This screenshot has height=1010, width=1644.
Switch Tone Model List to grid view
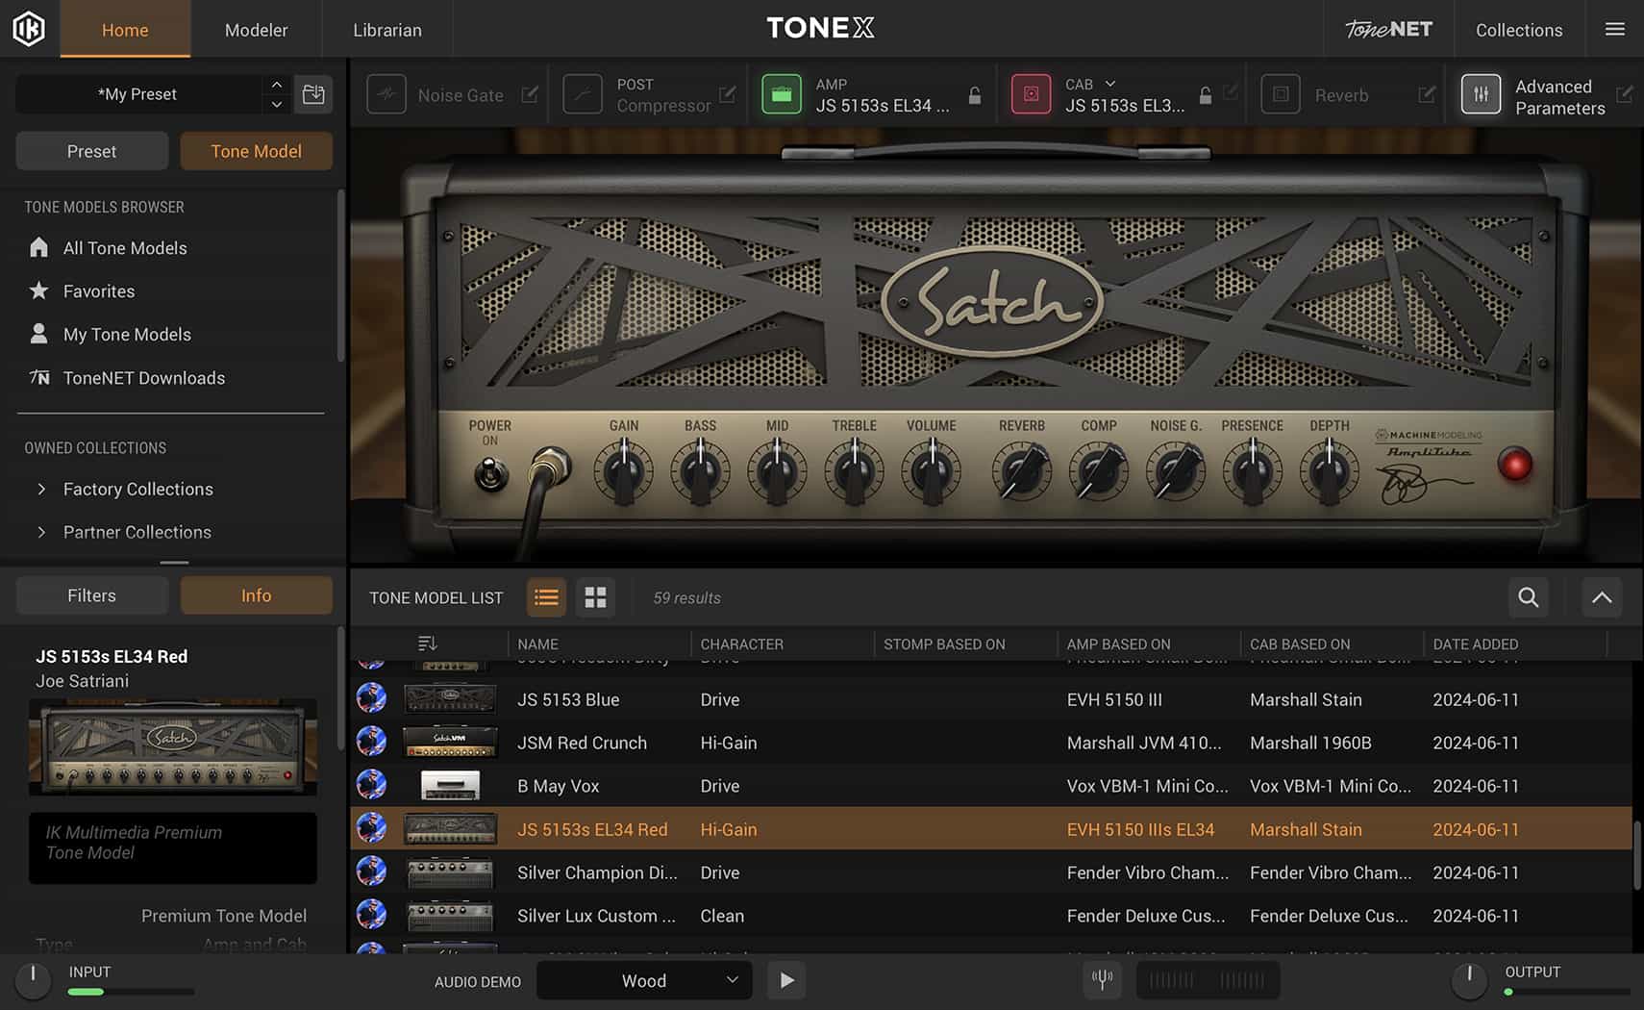(x=595, y=597)
